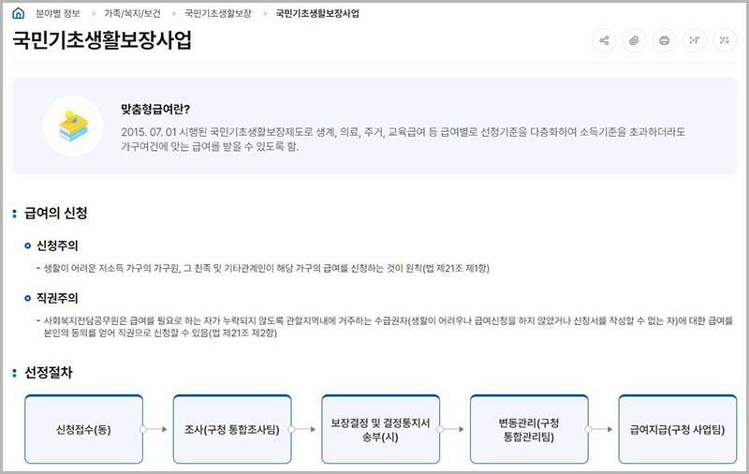Open the paperclip attachment icon
749x474 pixels.
pos(634,41)
